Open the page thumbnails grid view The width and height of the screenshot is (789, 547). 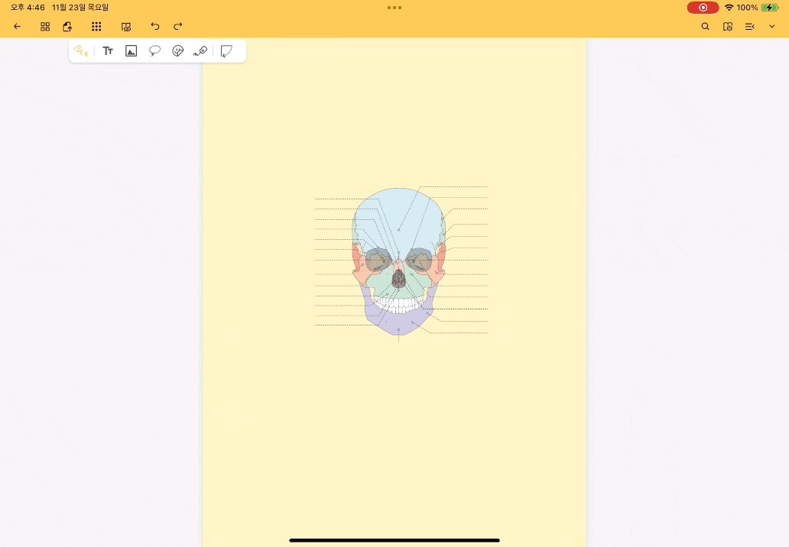click(x=45, y=27)
